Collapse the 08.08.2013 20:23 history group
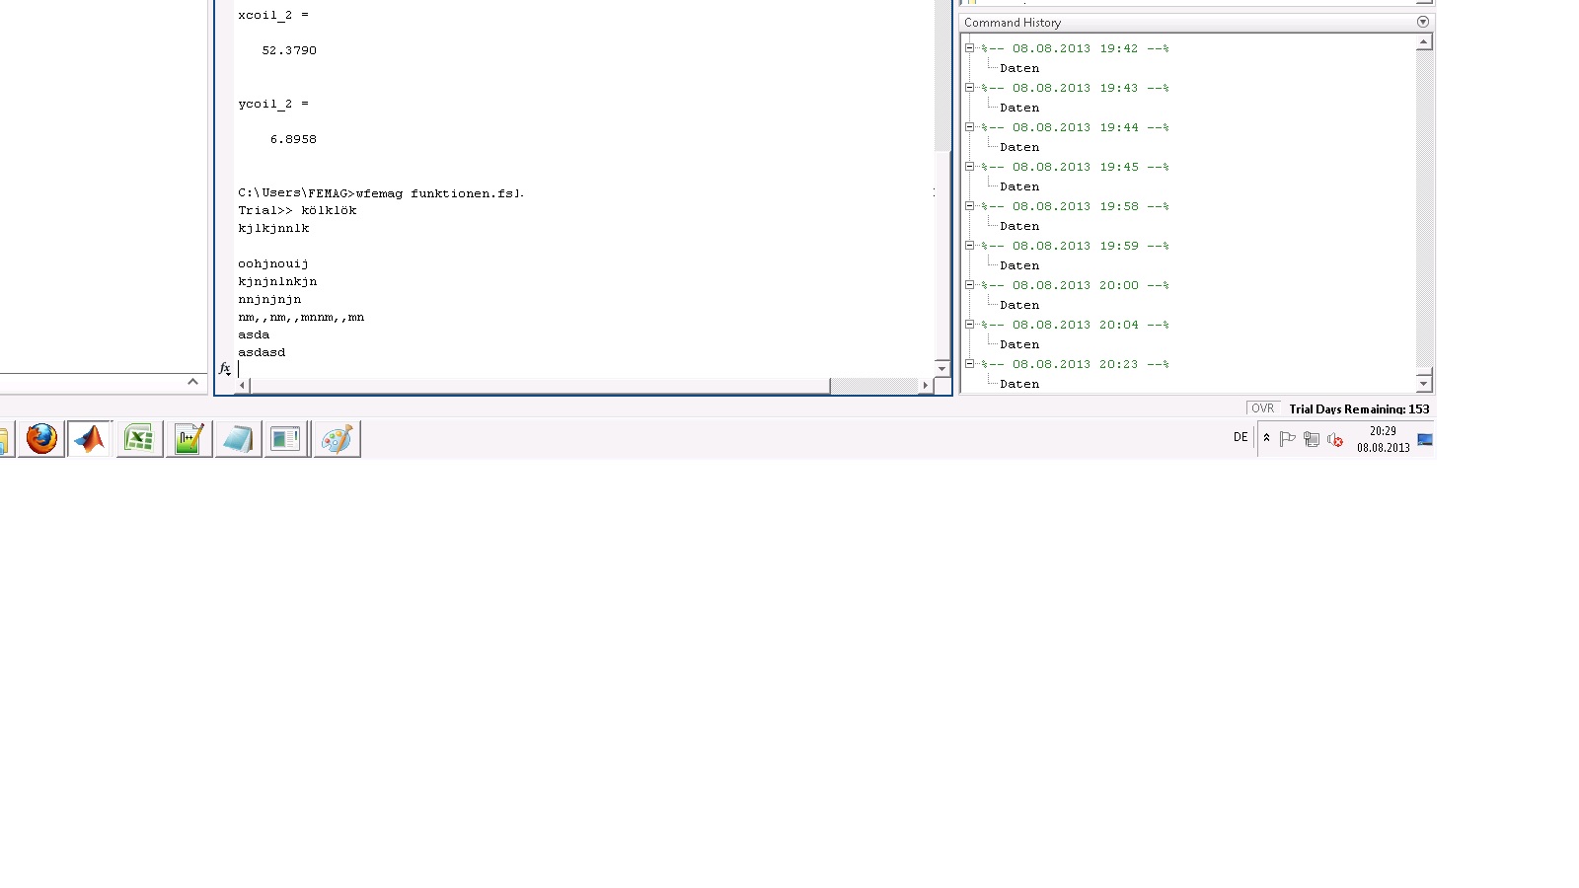 pos(969,363)
